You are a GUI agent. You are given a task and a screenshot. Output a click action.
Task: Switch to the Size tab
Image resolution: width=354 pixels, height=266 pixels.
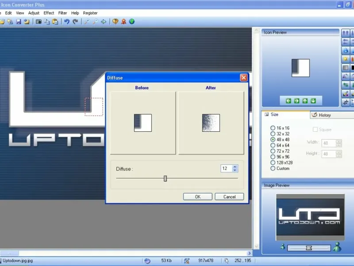coord(286,114)
